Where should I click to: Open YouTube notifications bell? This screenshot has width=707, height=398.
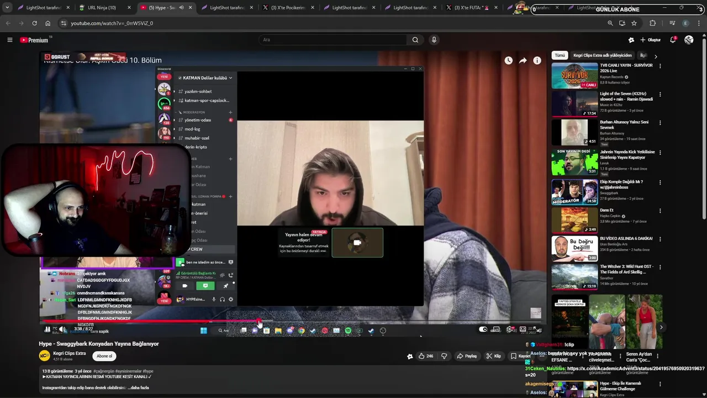pyautogui.click(x=673, y=40)
